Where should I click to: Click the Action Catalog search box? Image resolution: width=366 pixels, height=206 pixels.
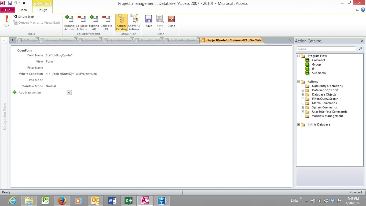pos(326,49)
